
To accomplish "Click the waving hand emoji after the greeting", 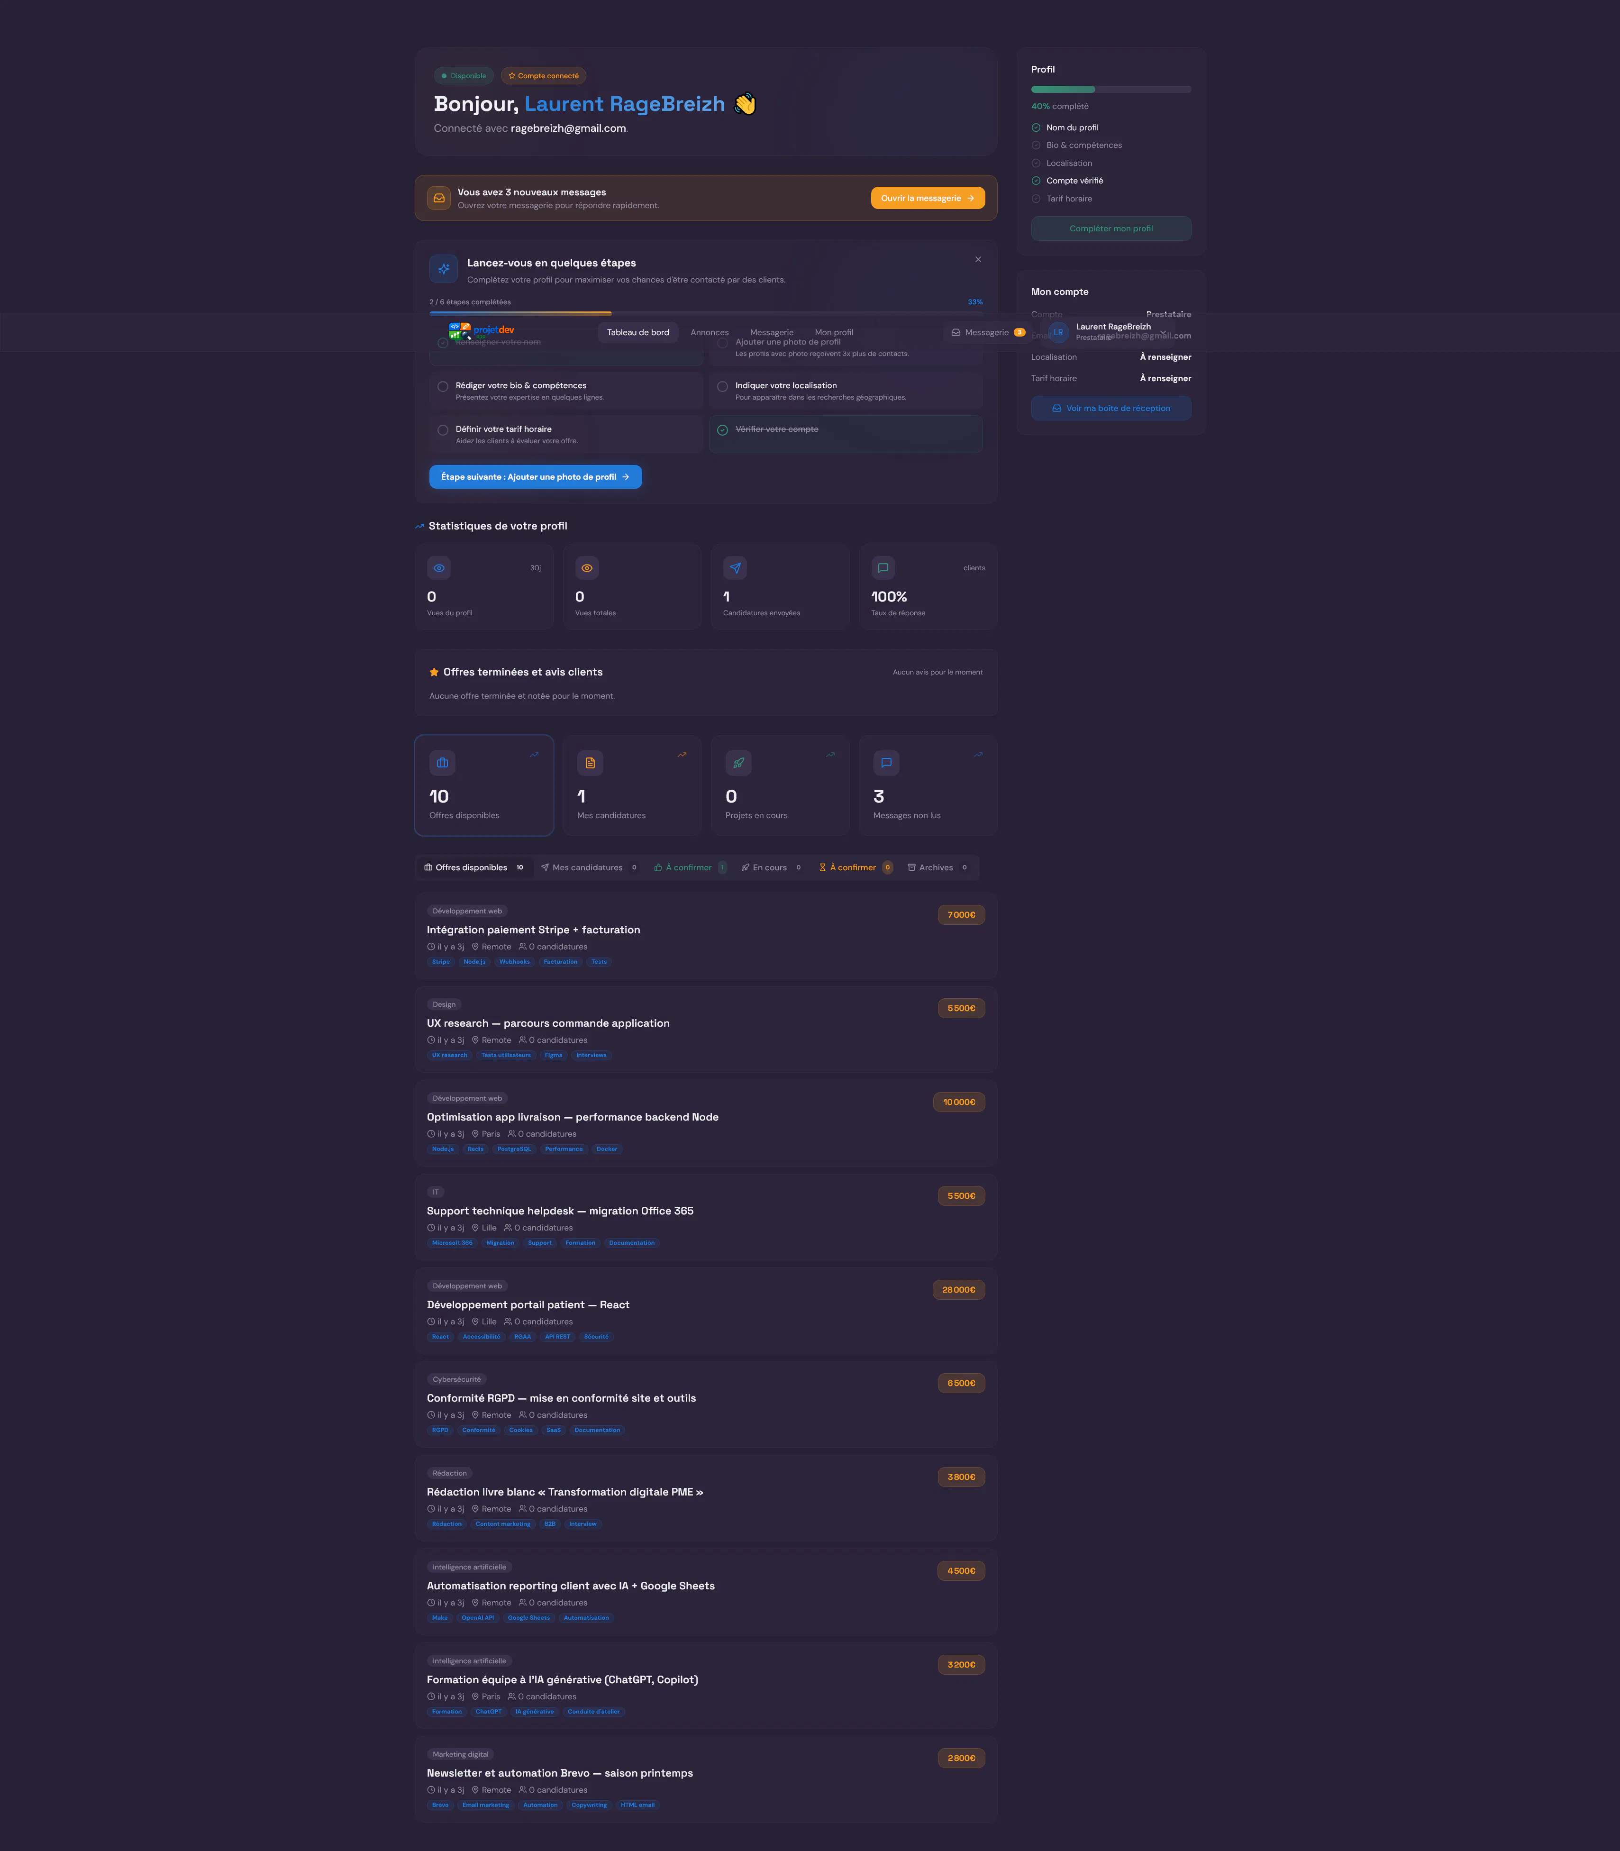I will [x=745, y=104].
